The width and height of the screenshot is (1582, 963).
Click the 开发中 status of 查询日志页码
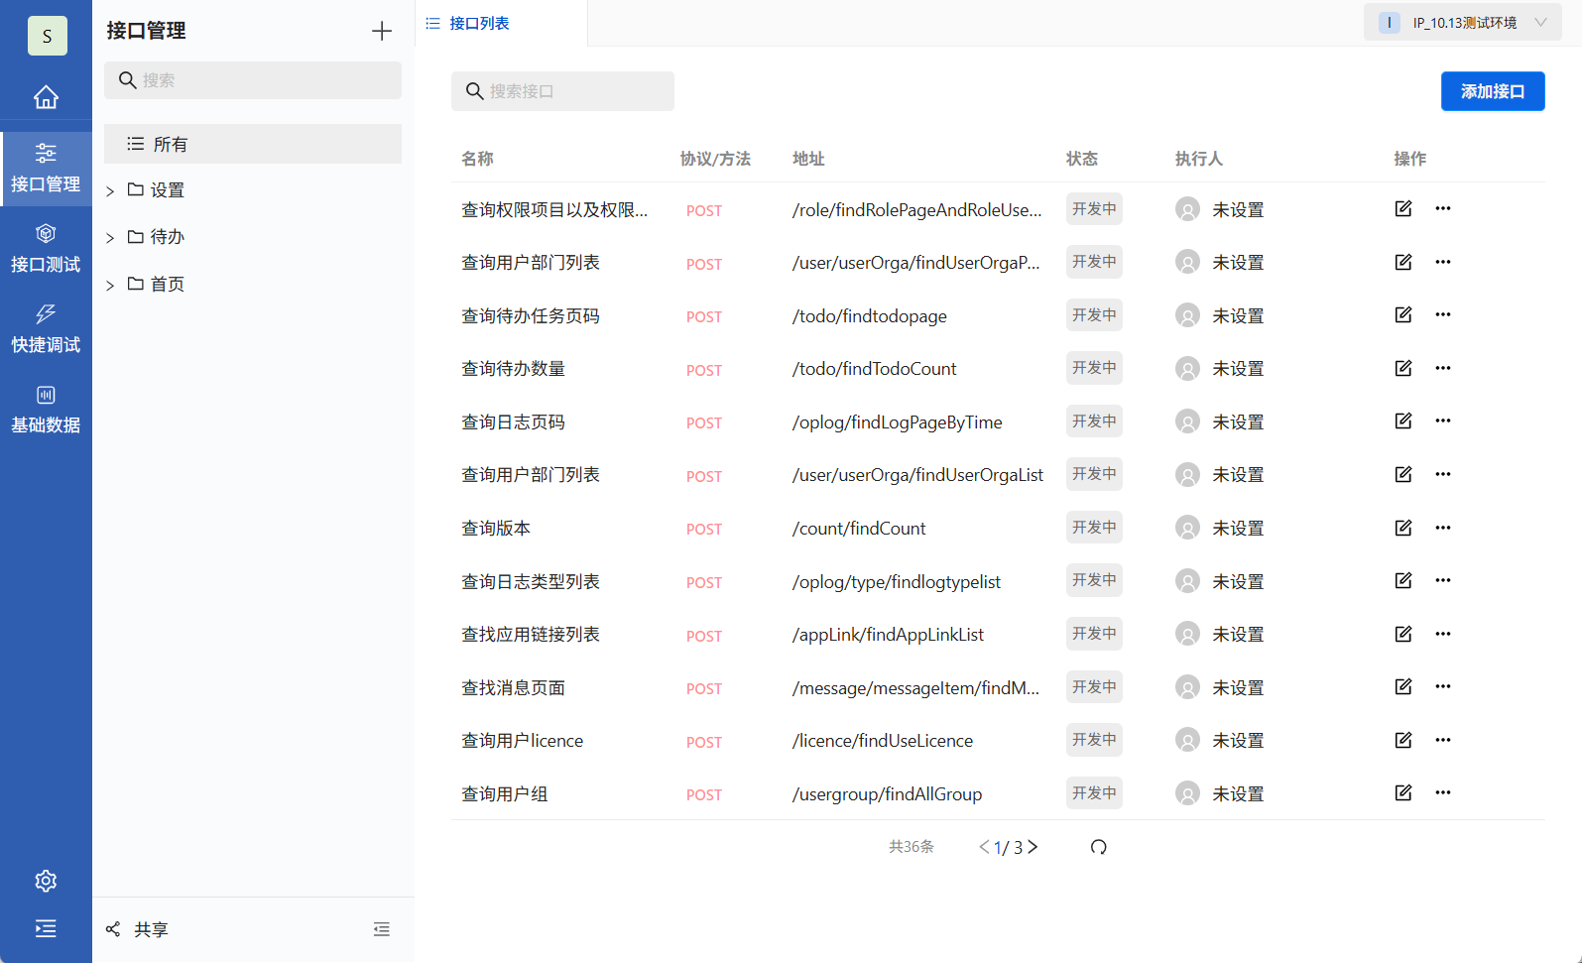[x=1094, y=421]
